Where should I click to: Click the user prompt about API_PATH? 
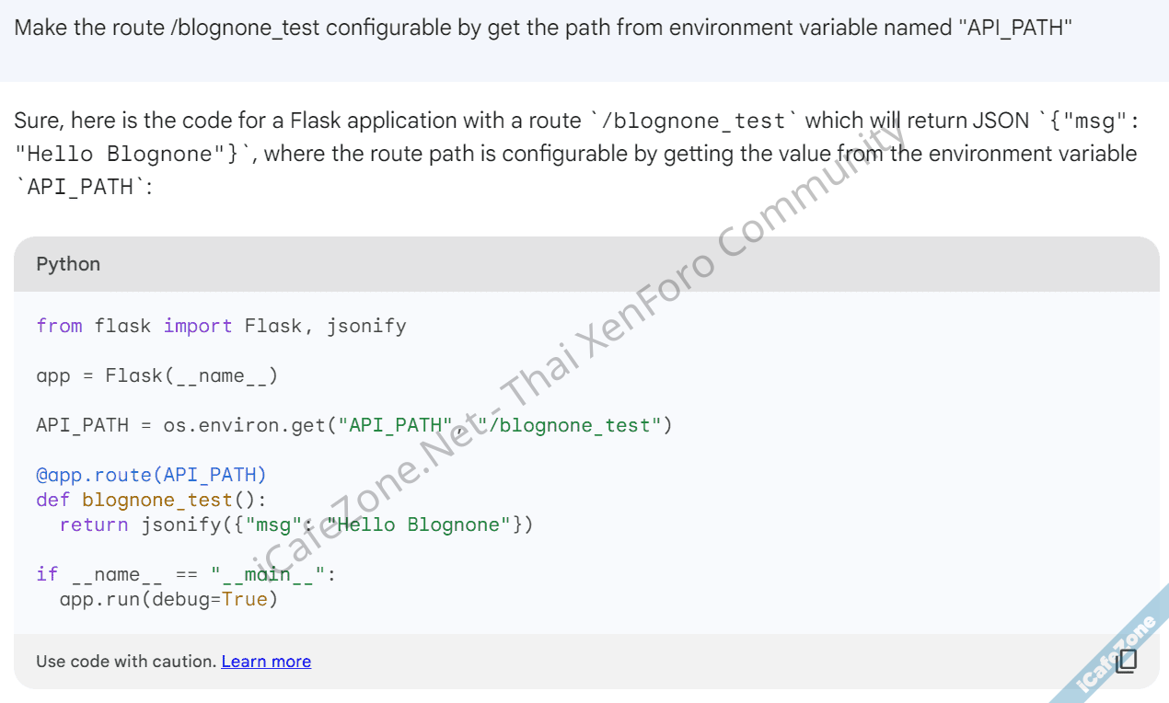[543, 27]
